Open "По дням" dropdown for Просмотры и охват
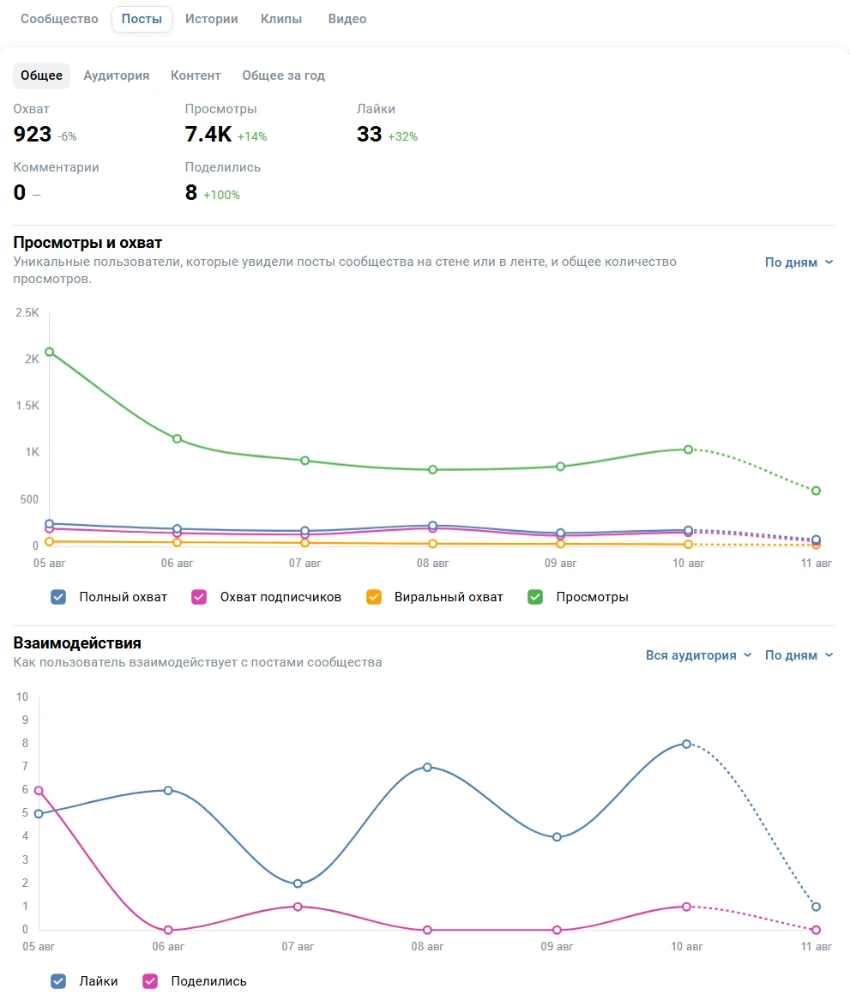Image resolution: width=850 pixels, height=1001 pixels. tap(799, 262)
